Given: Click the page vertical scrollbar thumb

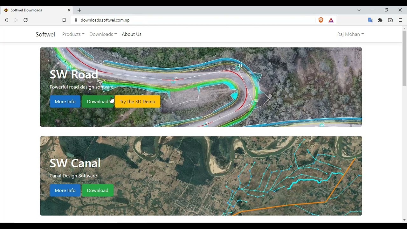Looking at the screenshot, I should click(x=404, y=58).
